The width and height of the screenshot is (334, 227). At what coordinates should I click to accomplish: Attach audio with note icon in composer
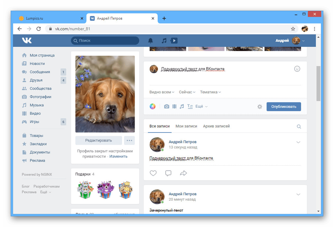(182, 106)
